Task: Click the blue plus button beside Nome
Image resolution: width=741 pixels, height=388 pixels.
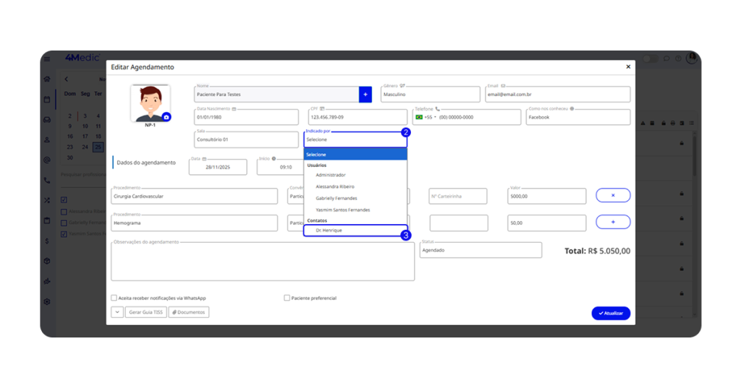Action: coord(365,95)
